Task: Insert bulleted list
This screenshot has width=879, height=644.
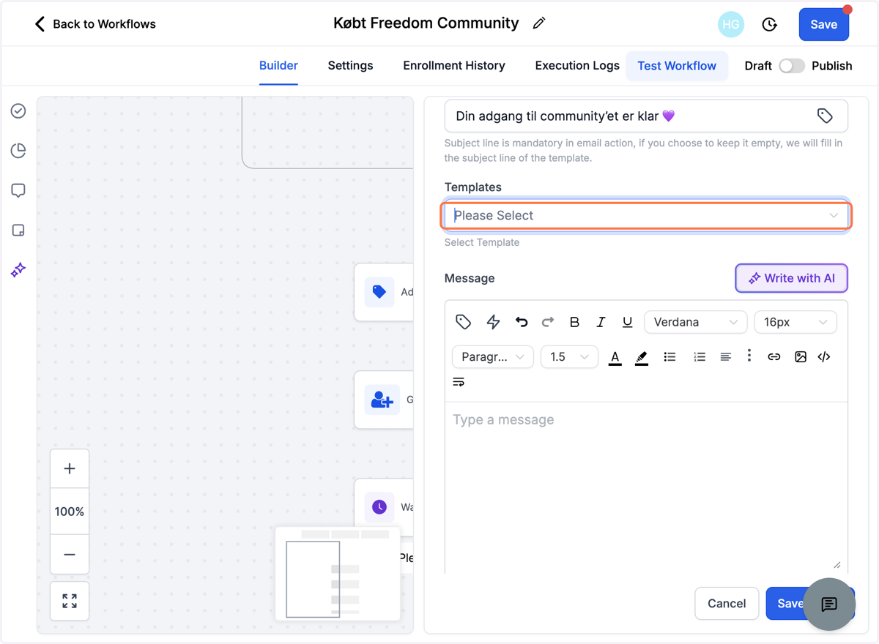Action: coord(670,357)
